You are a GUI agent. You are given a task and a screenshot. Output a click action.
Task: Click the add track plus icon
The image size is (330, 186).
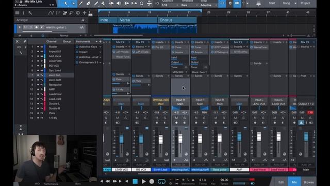pyautogui.click(x=85, y=13)
